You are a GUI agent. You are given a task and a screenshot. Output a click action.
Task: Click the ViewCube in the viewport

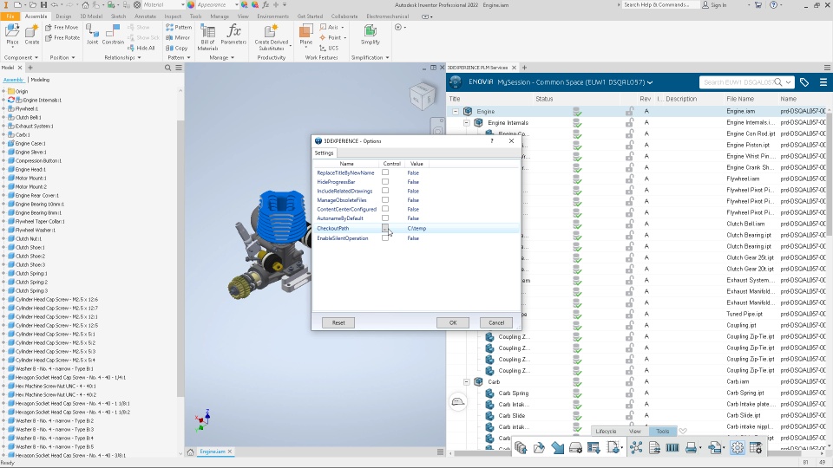coord(423,96)
